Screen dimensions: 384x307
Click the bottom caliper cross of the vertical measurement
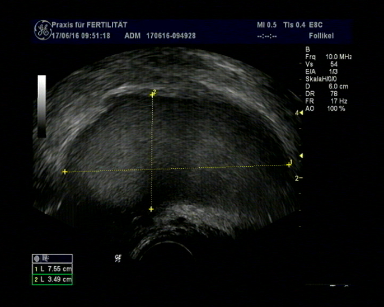tap(151, 209)
